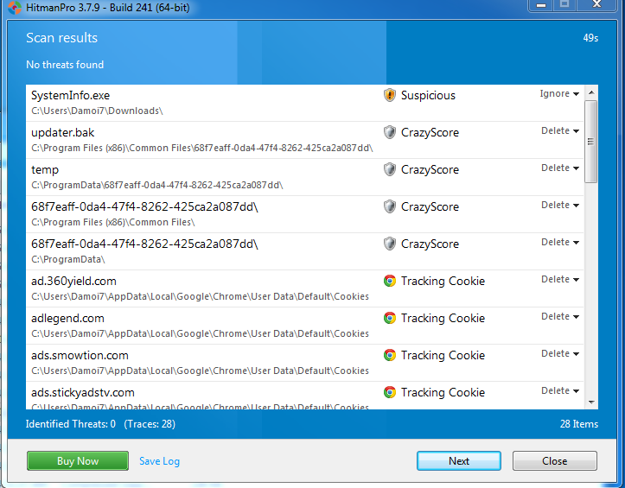625x488 pixels.
Task: Click the path C:\ProgramData\ under 68f7eaff folder
Action: (x=68, y=259)
